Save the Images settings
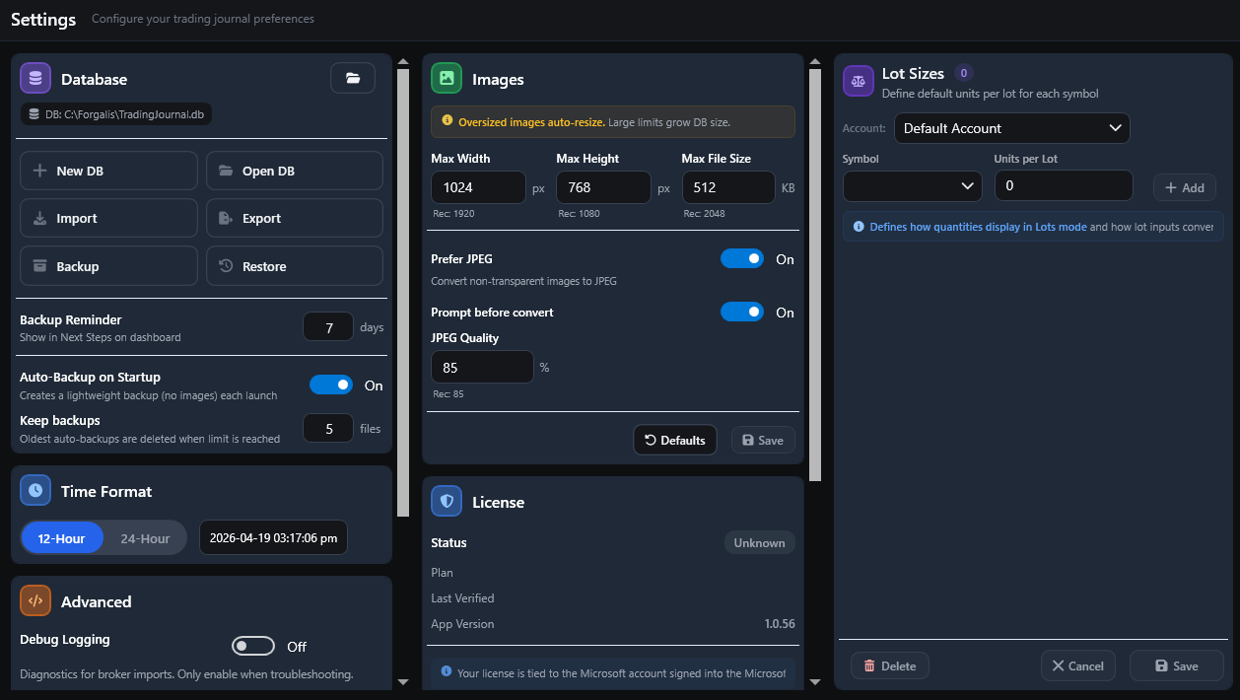This screenshot has width=1240, height=700. tap(763, 440)
